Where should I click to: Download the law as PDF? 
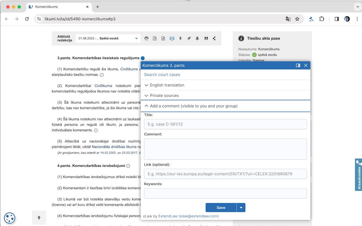[155, 38]
